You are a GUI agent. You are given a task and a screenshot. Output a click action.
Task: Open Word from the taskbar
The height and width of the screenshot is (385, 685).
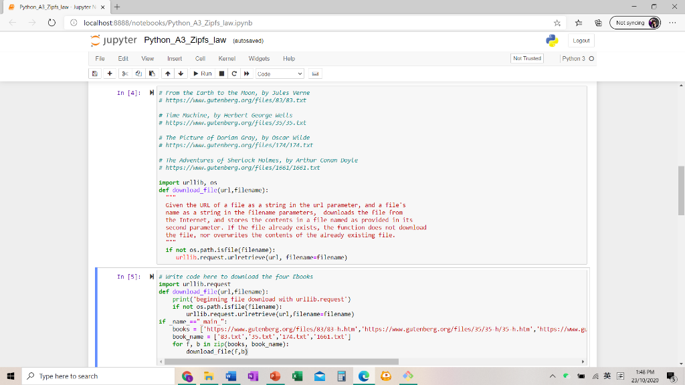coord(231,376)
